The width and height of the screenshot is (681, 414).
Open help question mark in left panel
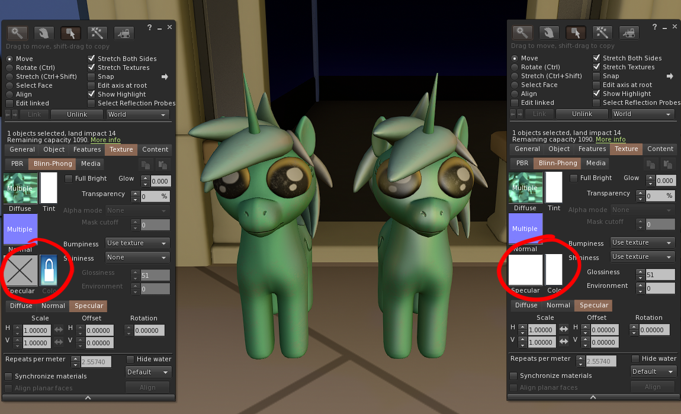[149, 27]
